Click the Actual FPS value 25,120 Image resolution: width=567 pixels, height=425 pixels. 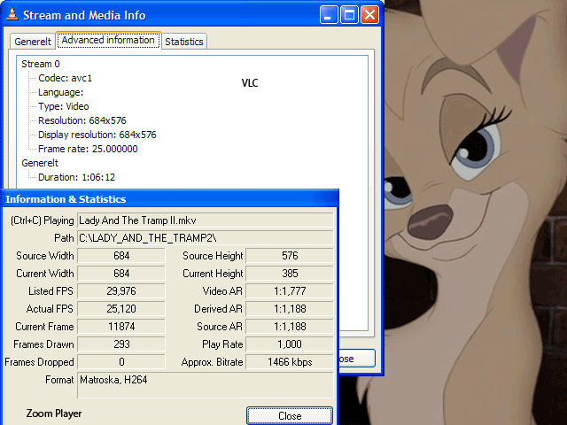tap(121, 309)
